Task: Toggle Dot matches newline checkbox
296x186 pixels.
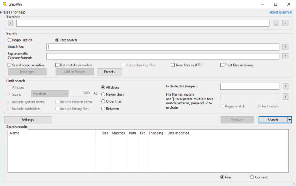Action: click(57, 65)
